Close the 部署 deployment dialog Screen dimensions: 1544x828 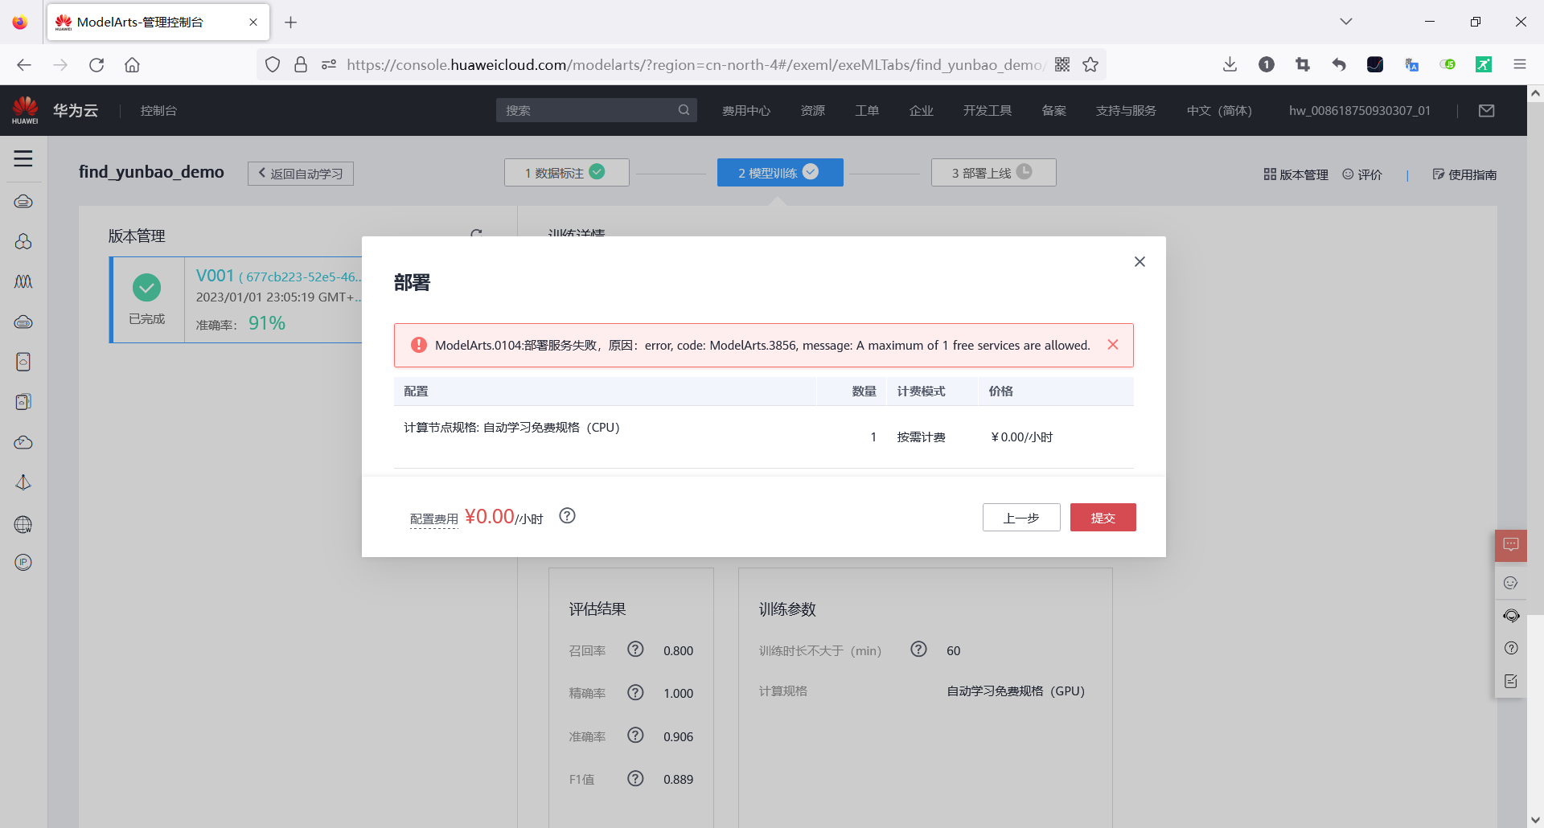(x=1140, y=261)
